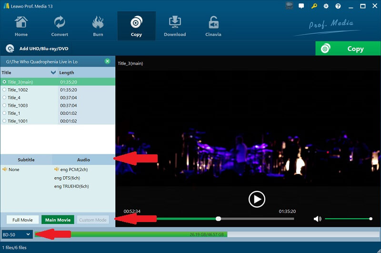
Task: Select the eng TRUEHD(6ch) audio track
Action: 71,186
